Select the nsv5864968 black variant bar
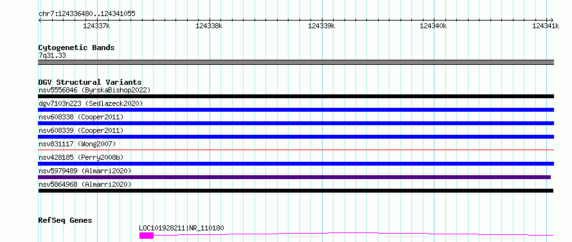This screenshot has height=242, width=572. pos(296,191)
